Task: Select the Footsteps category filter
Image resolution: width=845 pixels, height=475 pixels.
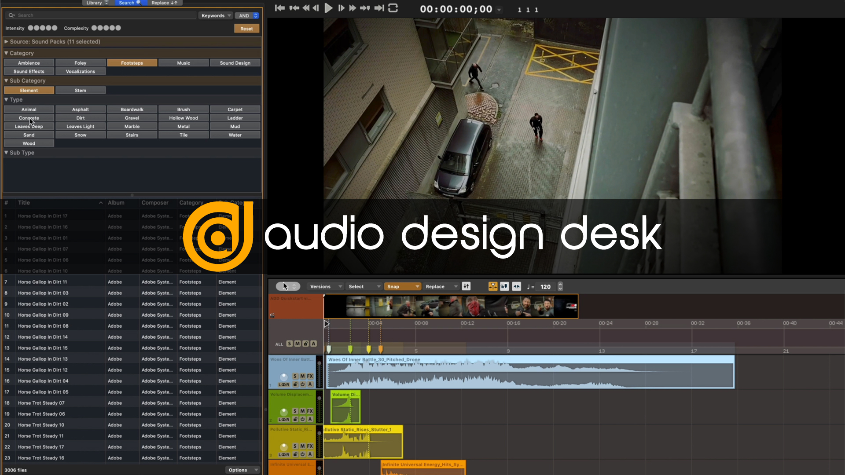Action: click(x=132, y=63)
